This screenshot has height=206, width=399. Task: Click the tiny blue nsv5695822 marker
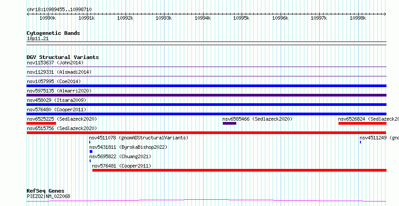(x=90, y=161)
